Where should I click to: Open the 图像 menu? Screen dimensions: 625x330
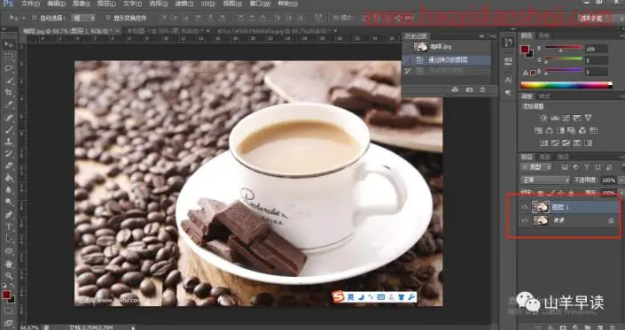point(82,4)
